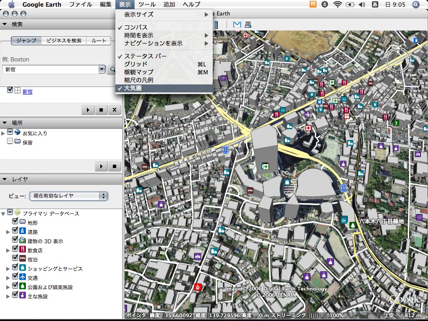Open the search history dropdown arrow
Screen dimensions: 428x321
(102, 69)
